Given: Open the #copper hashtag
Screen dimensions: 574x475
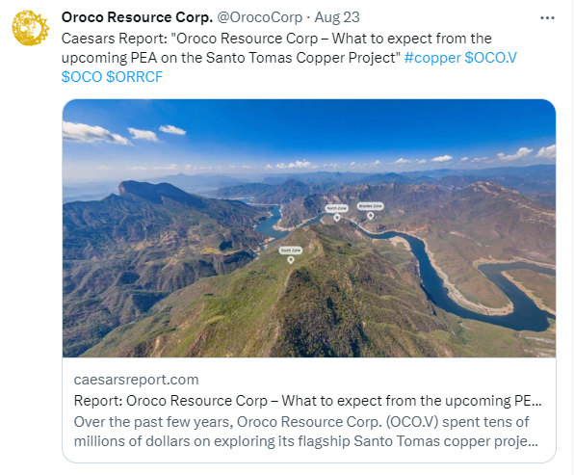Looking at the screenshot, I should [432, 58].
